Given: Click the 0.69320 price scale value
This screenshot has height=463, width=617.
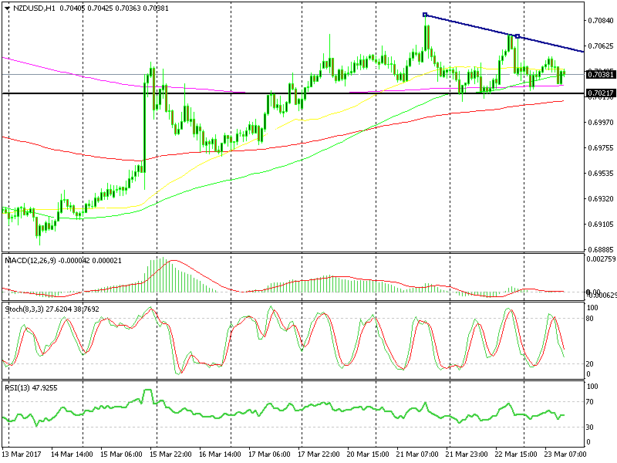Looking at the screenshot, I should click(x=600, y=199).
